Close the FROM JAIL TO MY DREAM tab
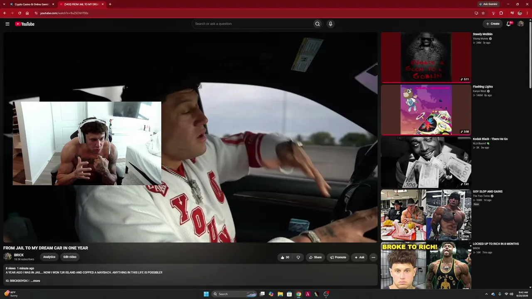 click(103, 4)
